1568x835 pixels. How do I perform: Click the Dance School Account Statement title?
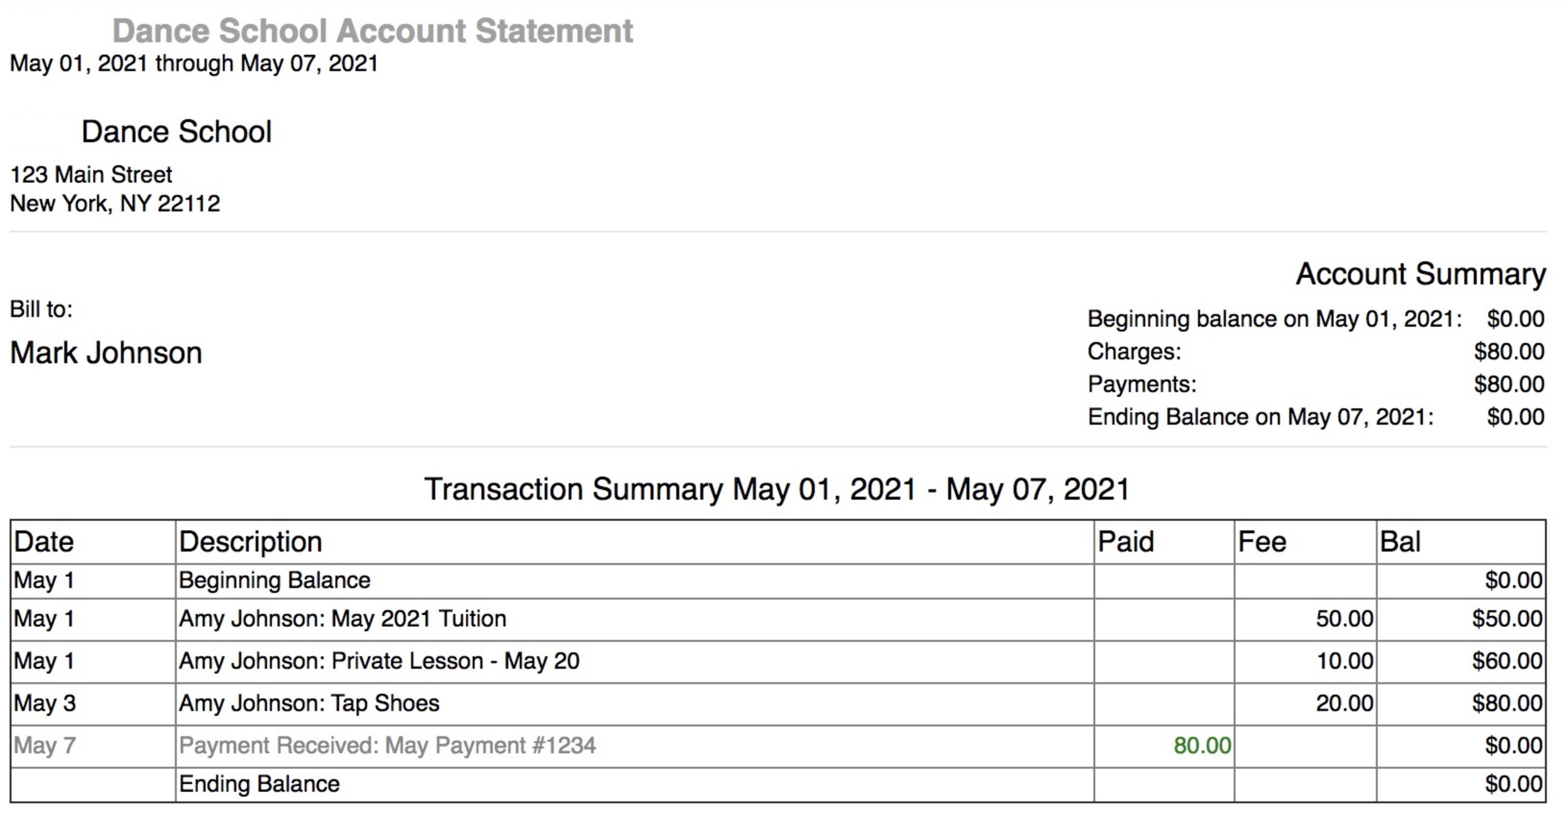[372, 31]
